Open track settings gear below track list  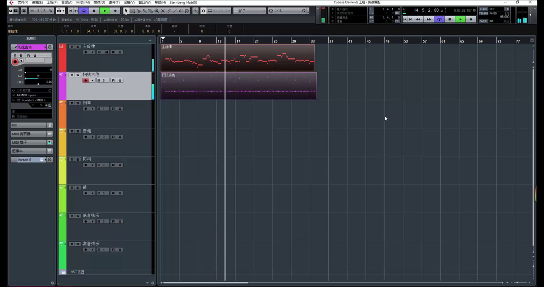pyautogui.click(x=153, y=283)
